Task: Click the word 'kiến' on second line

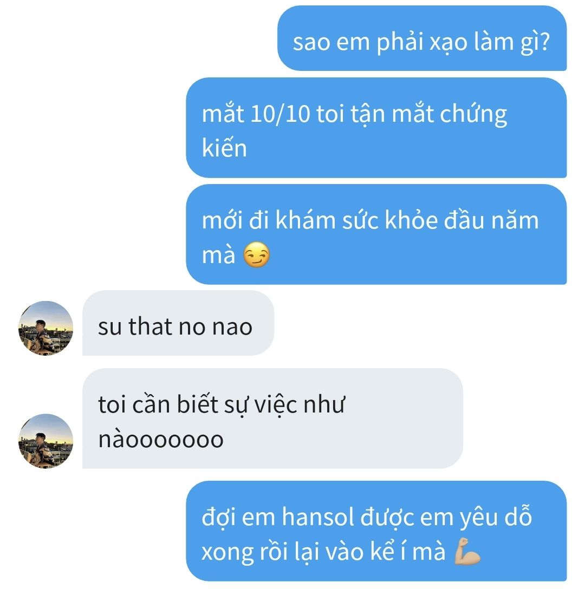Action: (x=224, y=147)
